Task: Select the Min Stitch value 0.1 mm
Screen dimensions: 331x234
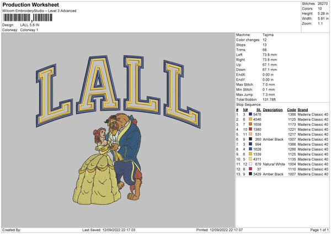Action: [x=269, y=90]
